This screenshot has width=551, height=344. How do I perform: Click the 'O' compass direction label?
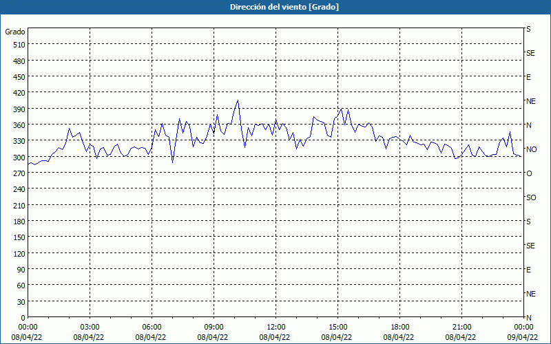pos(529,173)
